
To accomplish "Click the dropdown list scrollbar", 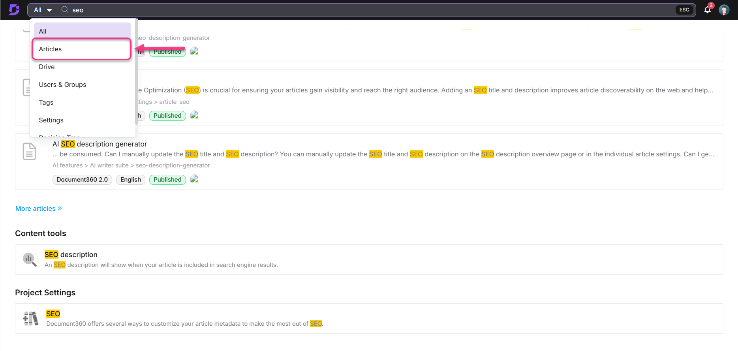I will pyautogui.click(x=136, y=72).
